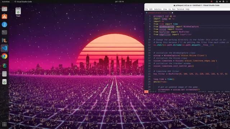The height and width of the screenshot is (129, 230).
Task: Click the VS Code window title bar
Action: point(187,5)
